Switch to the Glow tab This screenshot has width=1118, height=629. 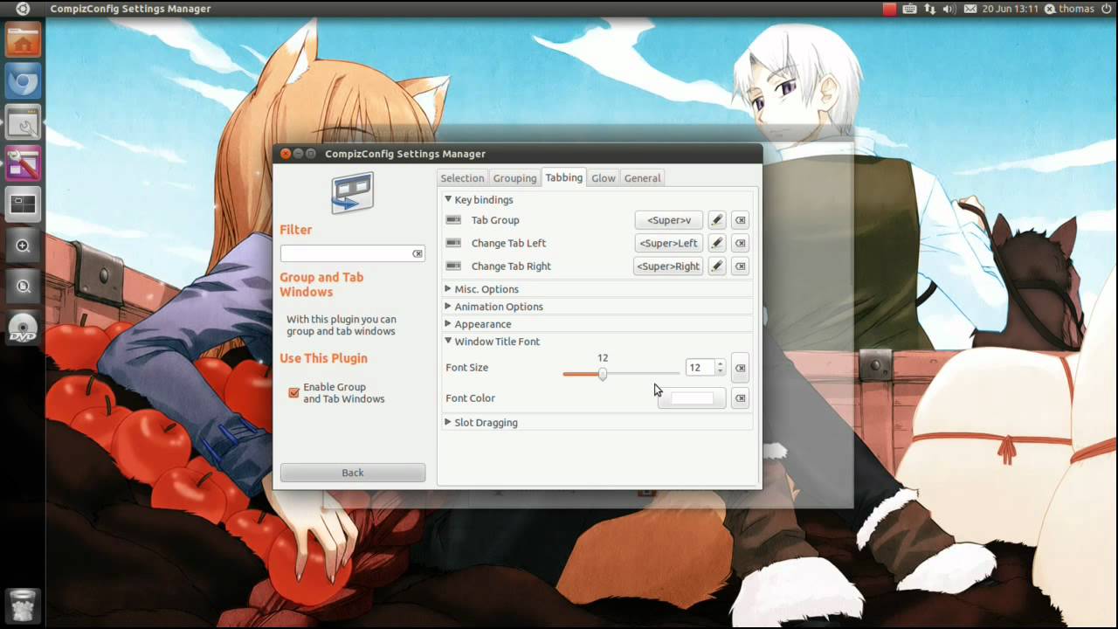click(604, 178)
